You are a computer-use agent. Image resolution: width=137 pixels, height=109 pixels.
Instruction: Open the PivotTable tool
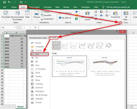click(6, 15)
